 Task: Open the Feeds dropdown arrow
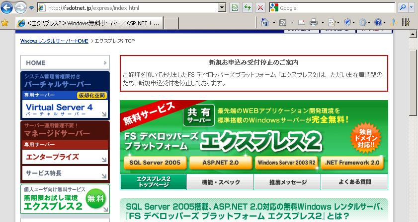click(x=292, y=23)
